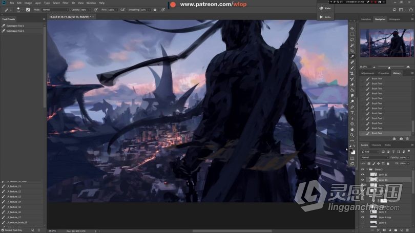The image size is (415, 233).
Task: Select the Rectangular Marquee tool
Action: tap(352, 34)
